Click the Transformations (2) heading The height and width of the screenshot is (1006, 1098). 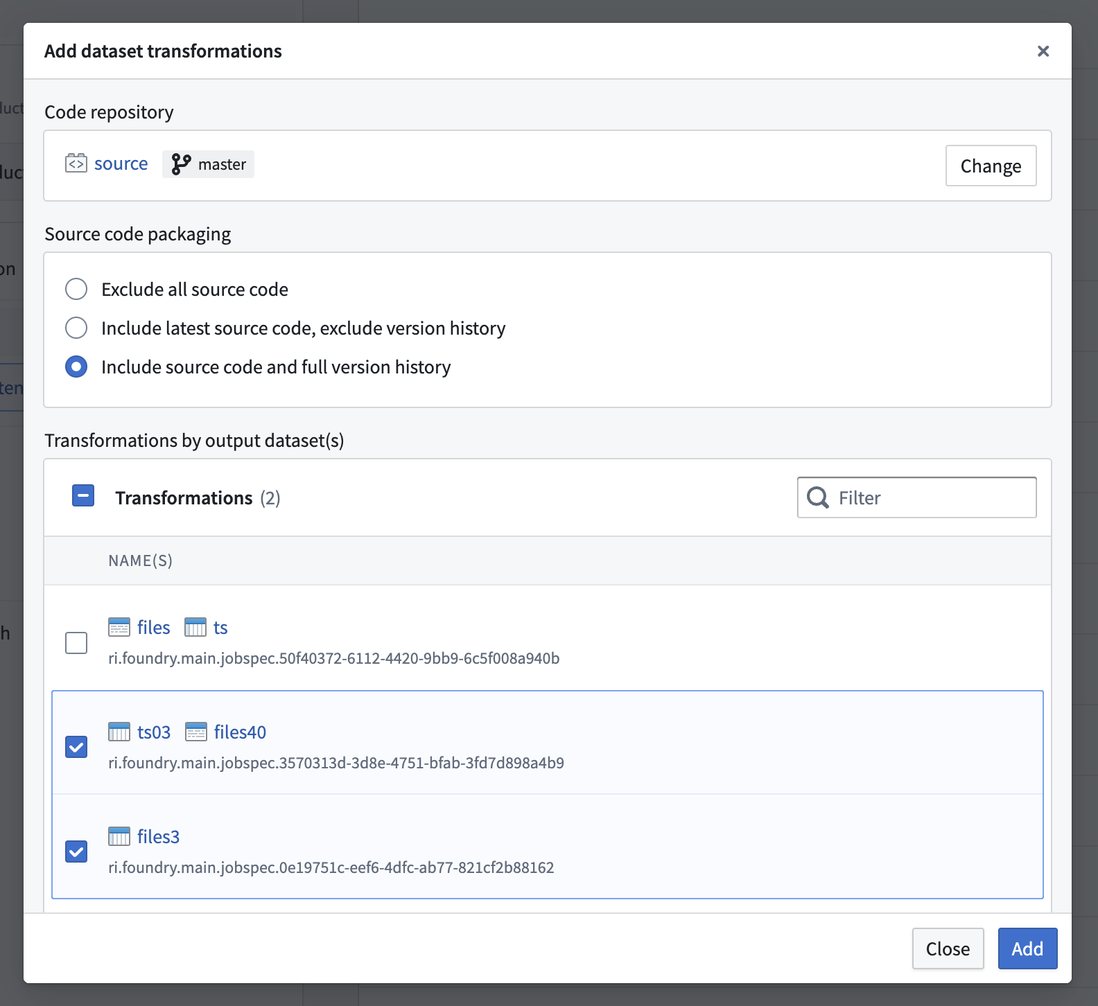click(x=198, y=498)
